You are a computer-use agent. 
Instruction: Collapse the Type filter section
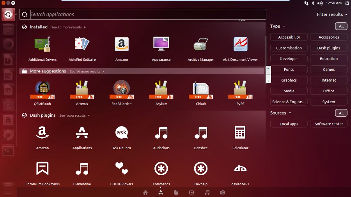[277, 26]
